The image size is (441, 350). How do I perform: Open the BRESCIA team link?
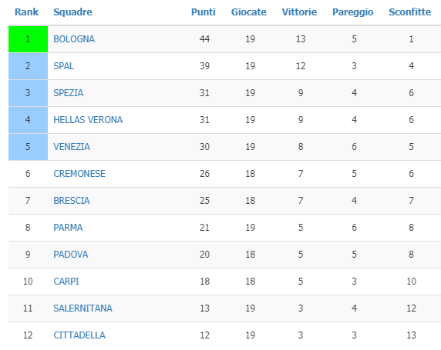tap(72, 201)
